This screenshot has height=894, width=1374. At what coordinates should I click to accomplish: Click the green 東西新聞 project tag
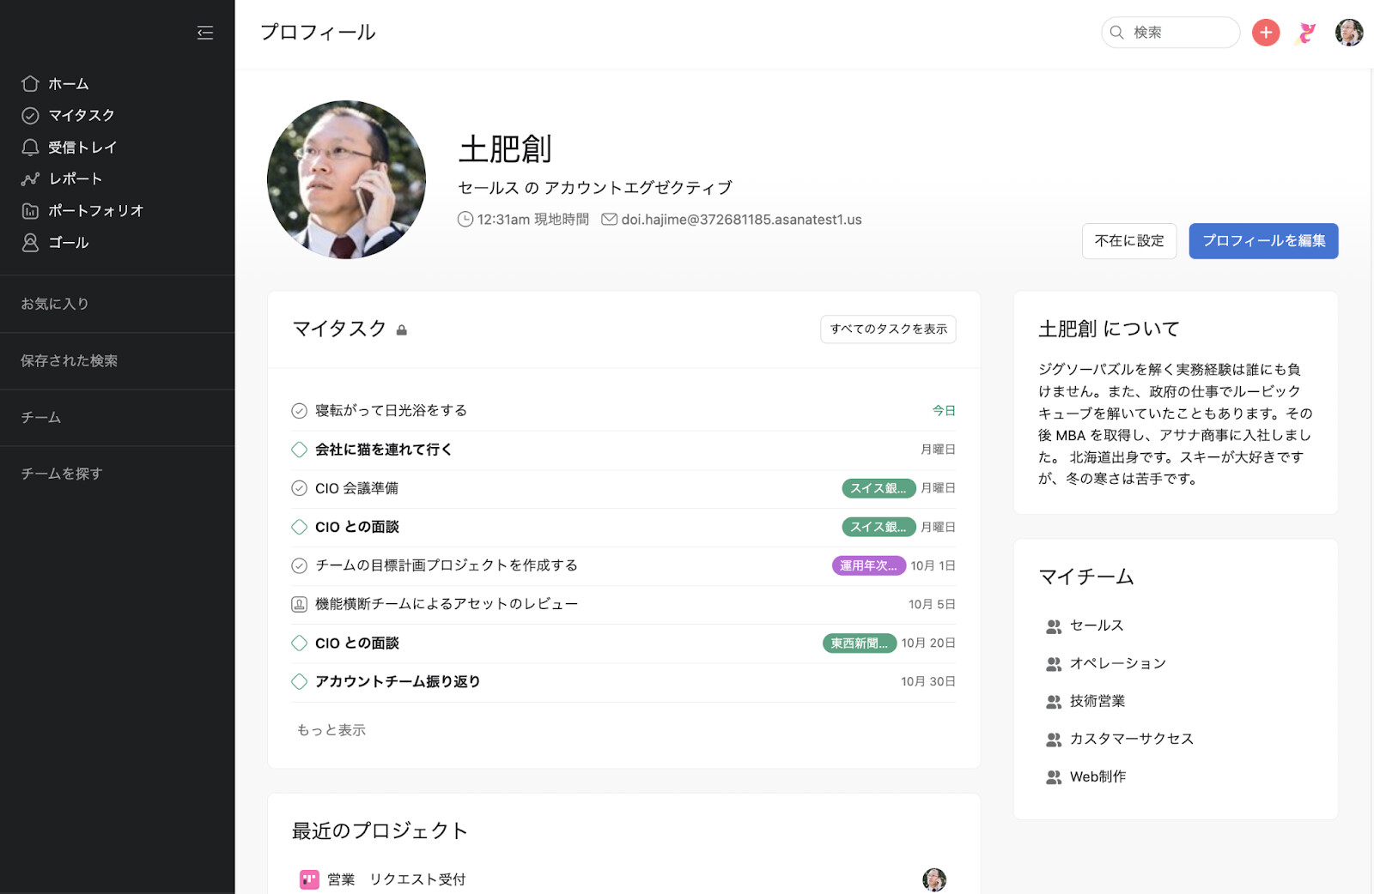pos(860,643)
